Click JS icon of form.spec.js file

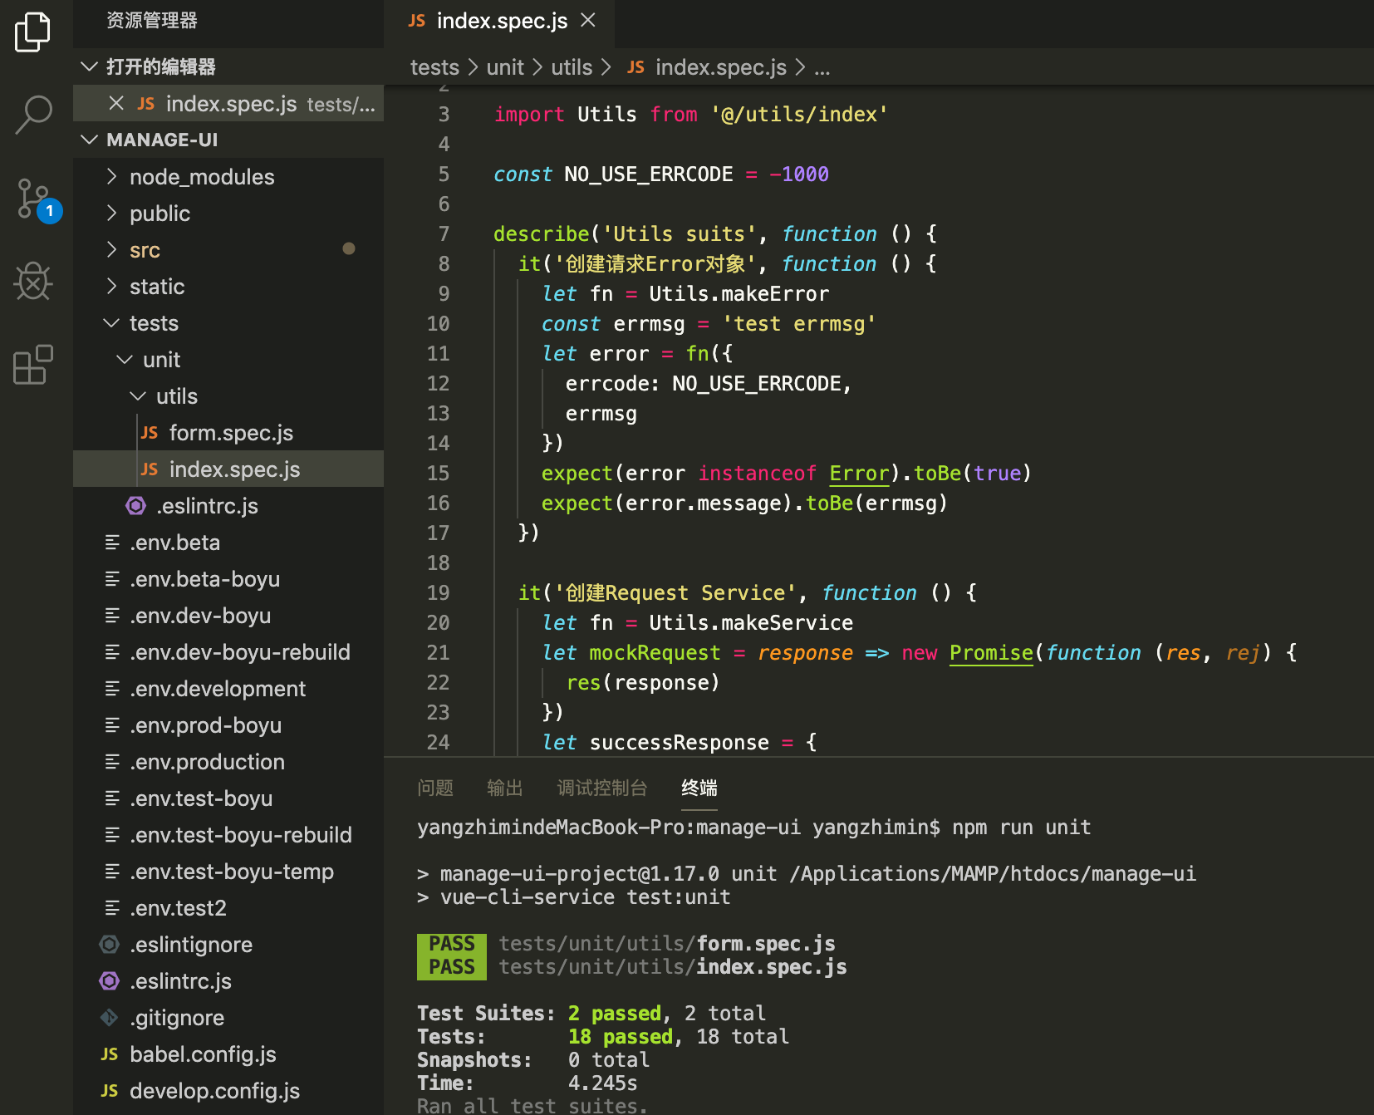[150, 433]
